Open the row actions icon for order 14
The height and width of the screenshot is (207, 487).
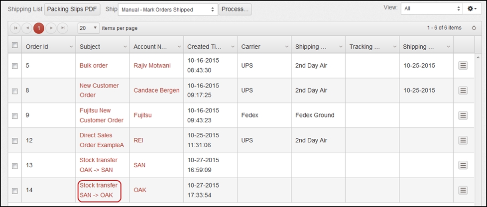tap(463, 190)
